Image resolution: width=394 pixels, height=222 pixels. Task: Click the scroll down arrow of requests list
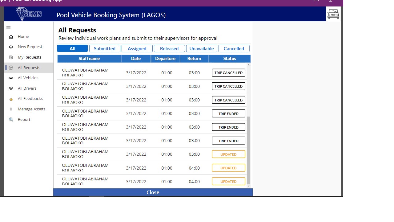point(249,186)
